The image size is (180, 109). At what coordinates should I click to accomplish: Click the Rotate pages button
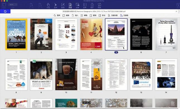pos(57,15)
